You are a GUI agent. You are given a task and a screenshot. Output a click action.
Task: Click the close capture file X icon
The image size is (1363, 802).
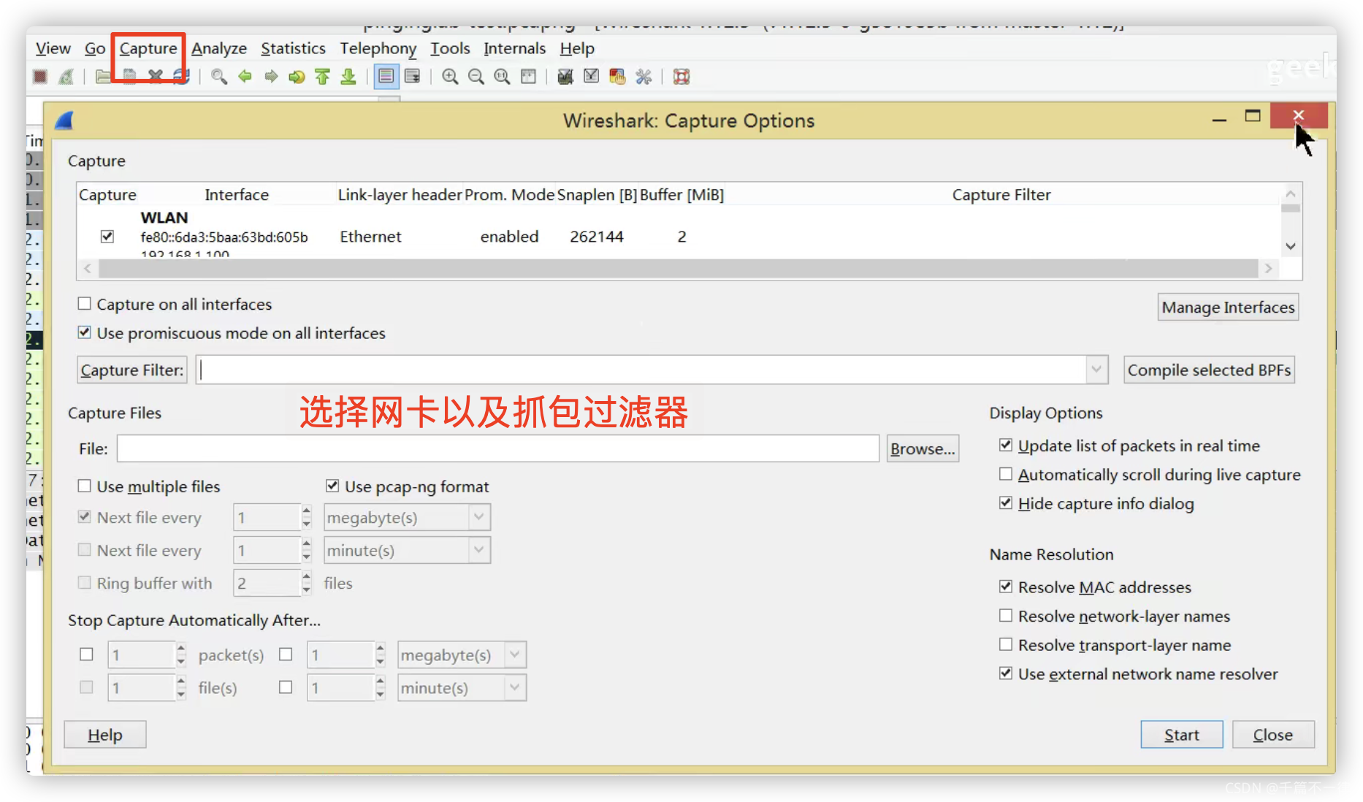tap(155, 77)
